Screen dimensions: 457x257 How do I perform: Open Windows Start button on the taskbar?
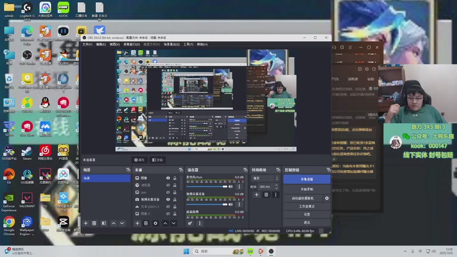[186, 251]
